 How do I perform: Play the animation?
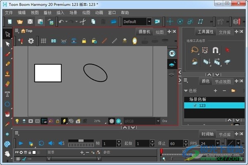pos(21,143)
